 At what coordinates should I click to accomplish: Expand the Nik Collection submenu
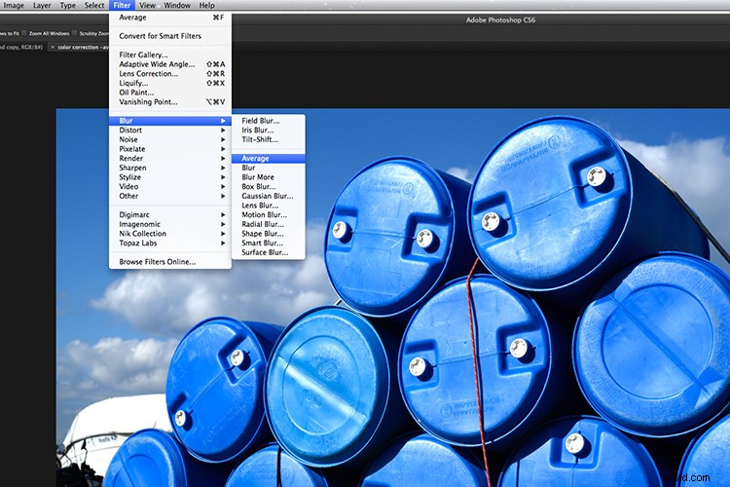coord(170,234)
